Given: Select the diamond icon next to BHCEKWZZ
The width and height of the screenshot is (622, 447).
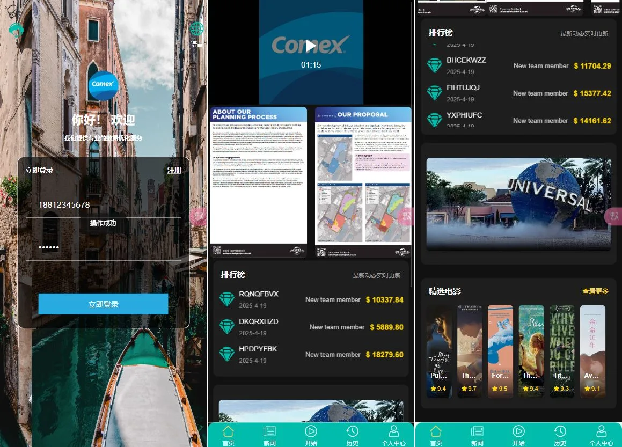Looking at the screenshot, I should click(x=434, y=65).
